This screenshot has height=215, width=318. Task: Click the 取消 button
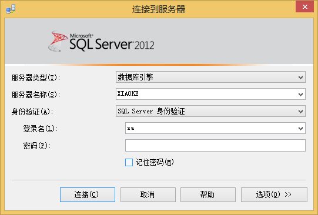[x=148, y=195]
